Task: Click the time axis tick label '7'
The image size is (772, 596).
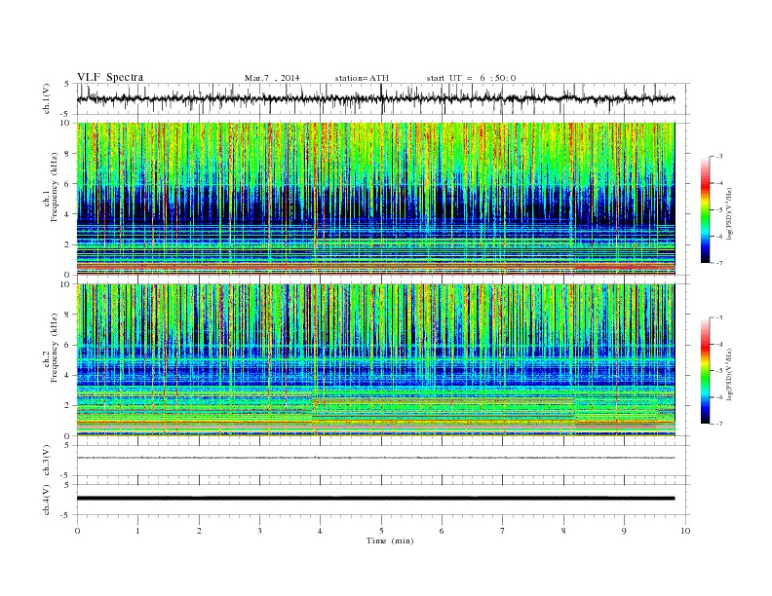Action: point(502,531)
